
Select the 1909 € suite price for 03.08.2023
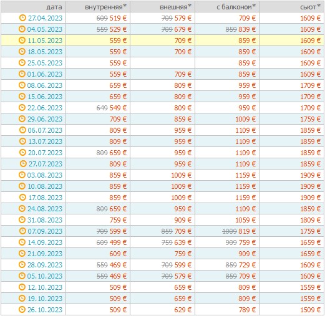310,175
